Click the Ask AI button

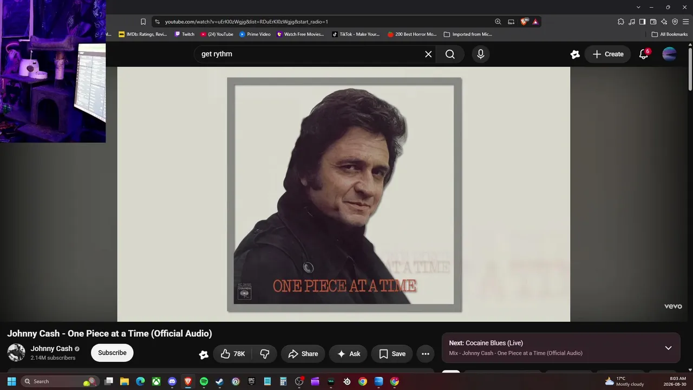tap(348, 354)
